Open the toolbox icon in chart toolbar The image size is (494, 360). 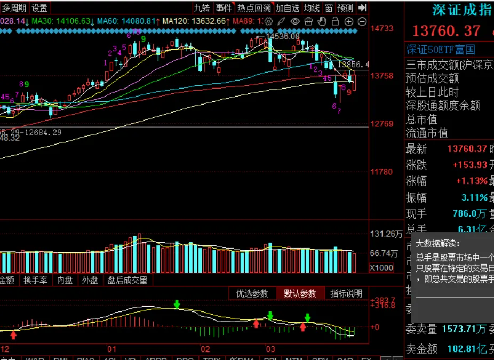tap(308, 21)
